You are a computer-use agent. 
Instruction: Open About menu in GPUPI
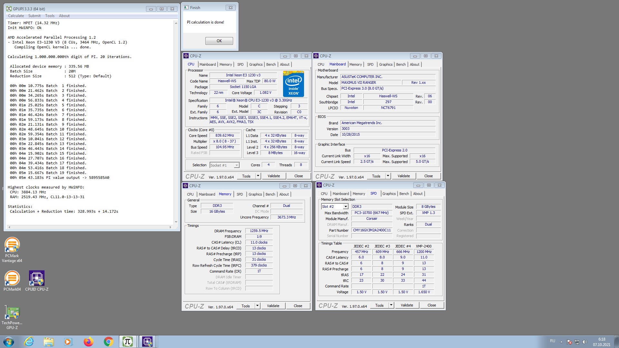point(64,16)
